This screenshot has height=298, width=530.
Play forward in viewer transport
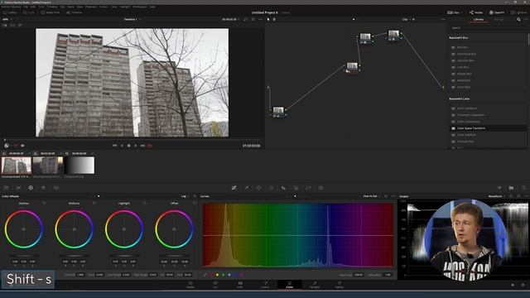136,146
